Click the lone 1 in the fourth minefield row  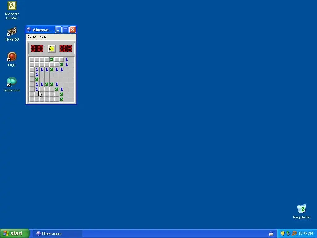tap(37, 74)
